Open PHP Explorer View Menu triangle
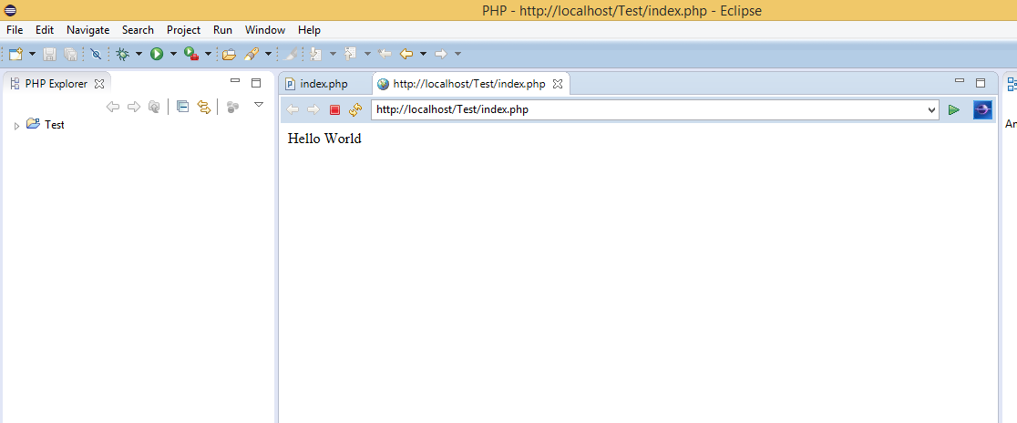This screenshot has height=423, width=1017. (x=258, y=105)
